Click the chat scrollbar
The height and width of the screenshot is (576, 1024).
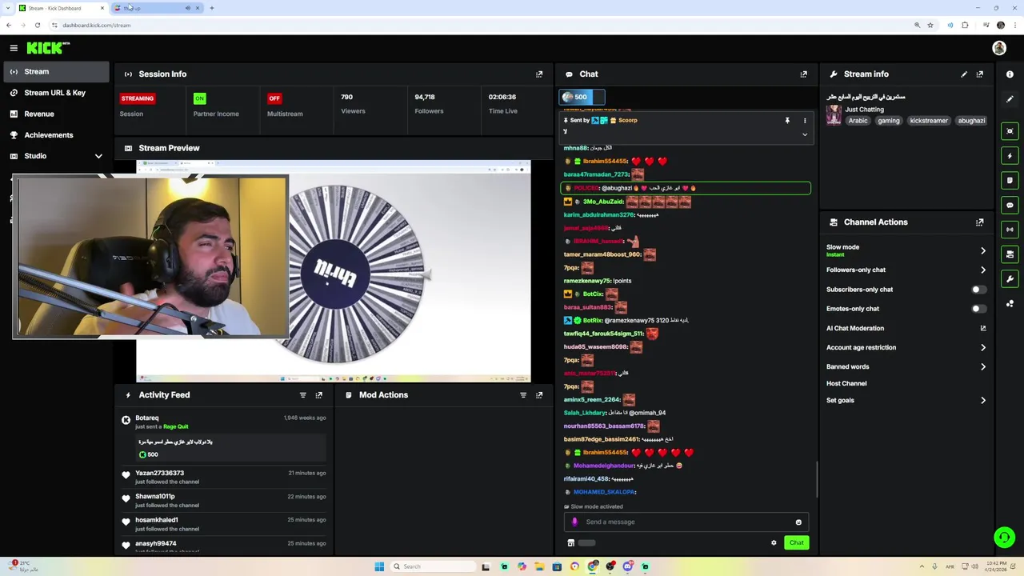pos(816,479)
